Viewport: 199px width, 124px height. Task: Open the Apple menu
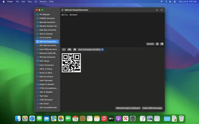tap(4, 2)
